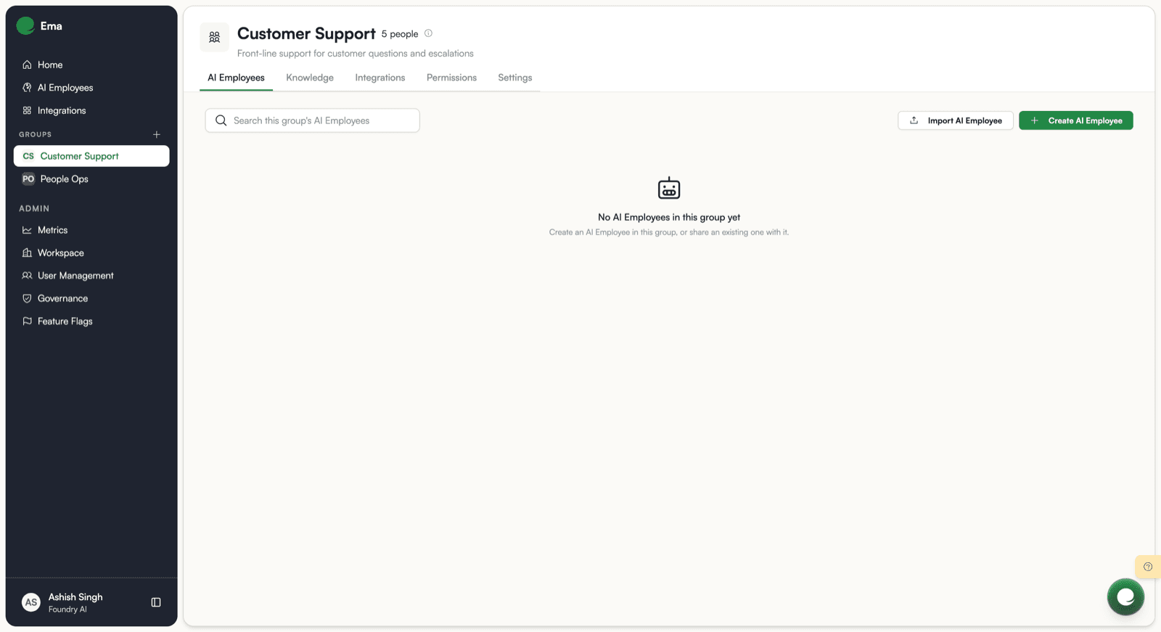Switch to the Knowledge tab
Viewport: 1161px width, 632px height.
pyautogui.click(x=310, y=78)
